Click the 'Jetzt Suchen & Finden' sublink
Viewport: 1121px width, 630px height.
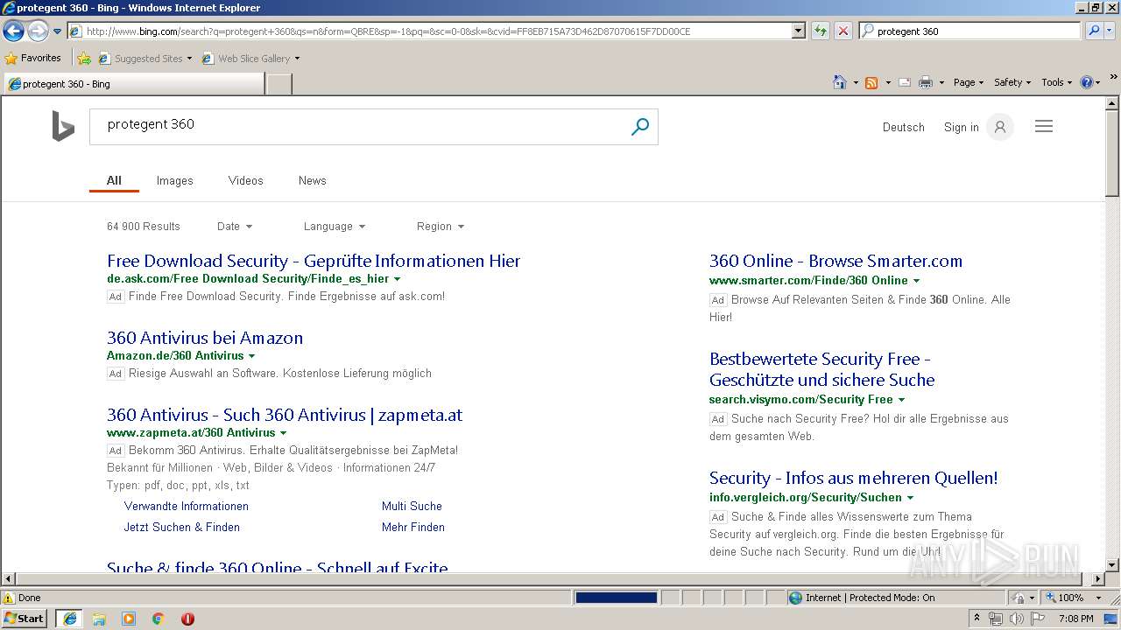tap(181, 528)
